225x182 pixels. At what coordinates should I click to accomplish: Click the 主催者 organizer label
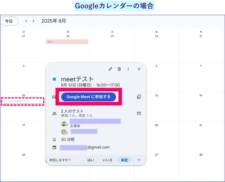(x=75, y=126)
